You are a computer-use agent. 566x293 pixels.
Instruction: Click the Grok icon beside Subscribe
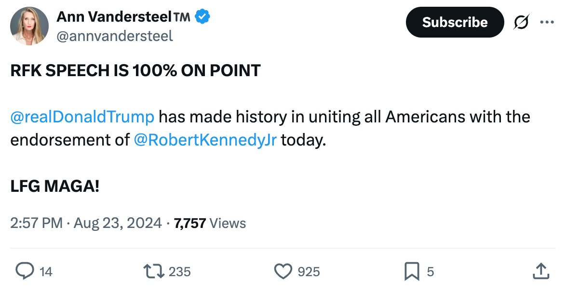pyautogui.click(x=521, y=22)
